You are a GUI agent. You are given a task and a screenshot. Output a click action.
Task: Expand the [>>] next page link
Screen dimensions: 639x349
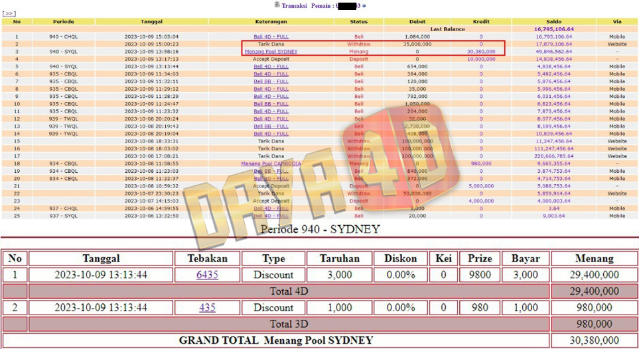9,13
